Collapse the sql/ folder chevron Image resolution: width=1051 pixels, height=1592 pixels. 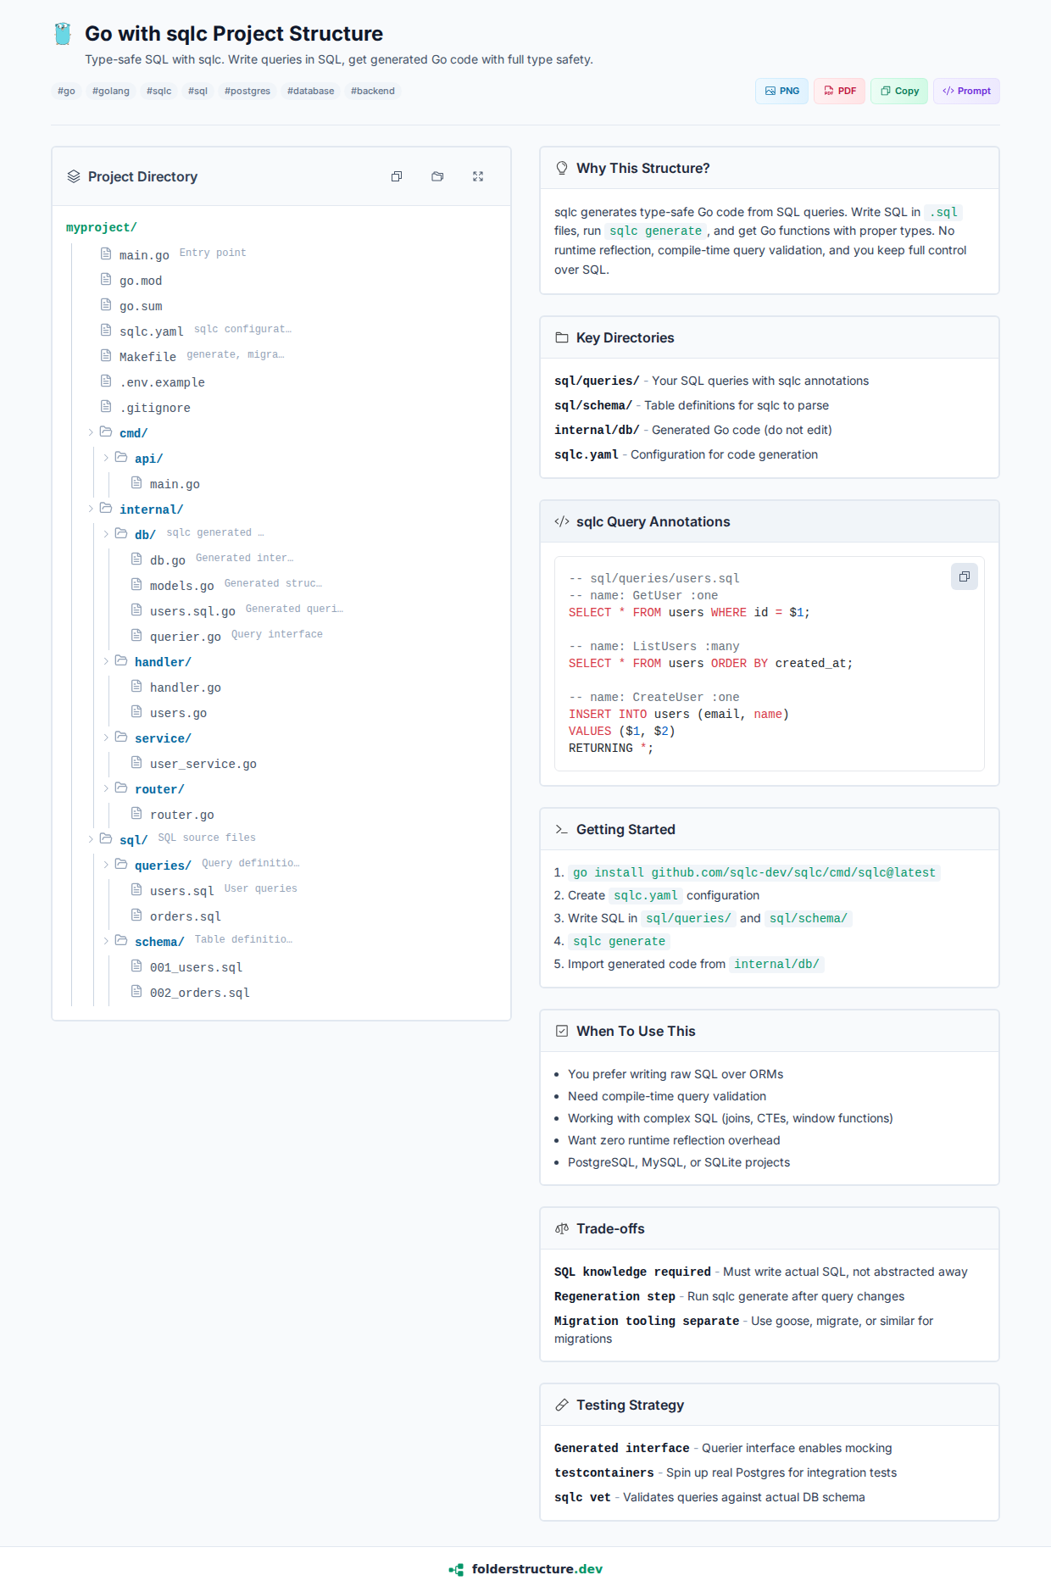[91, 839]
